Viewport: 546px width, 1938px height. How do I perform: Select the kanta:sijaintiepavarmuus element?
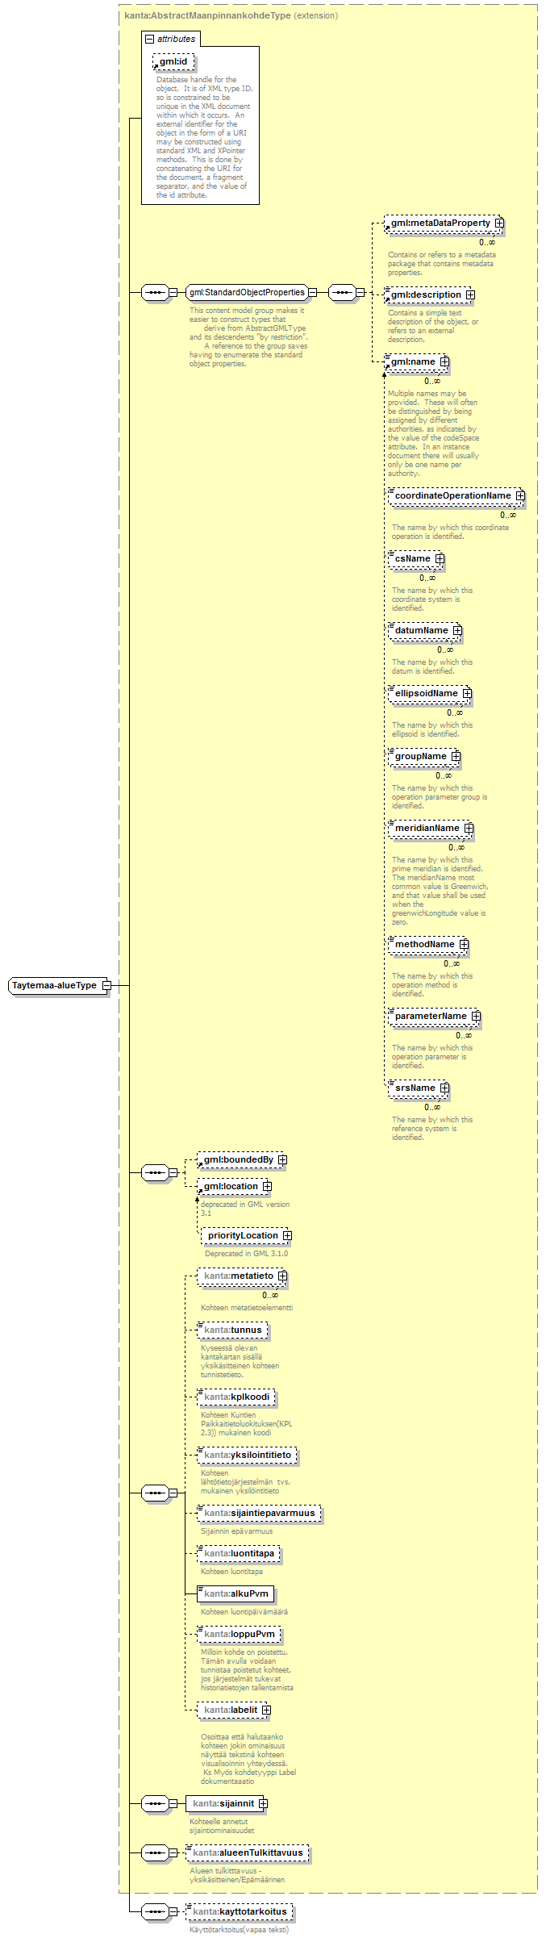coord(259,1513)
